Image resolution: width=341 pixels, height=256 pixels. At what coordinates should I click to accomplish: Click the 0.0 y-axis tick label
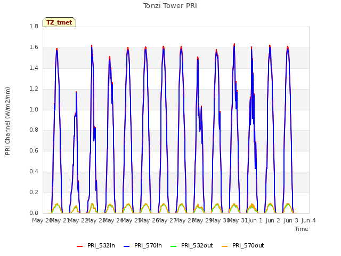point(34,213)
